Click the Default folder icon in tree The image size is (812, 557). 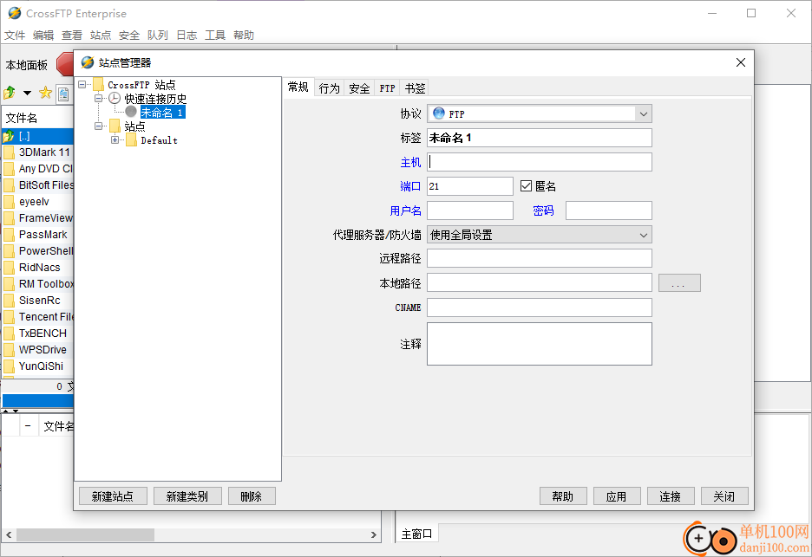(132, 140)
